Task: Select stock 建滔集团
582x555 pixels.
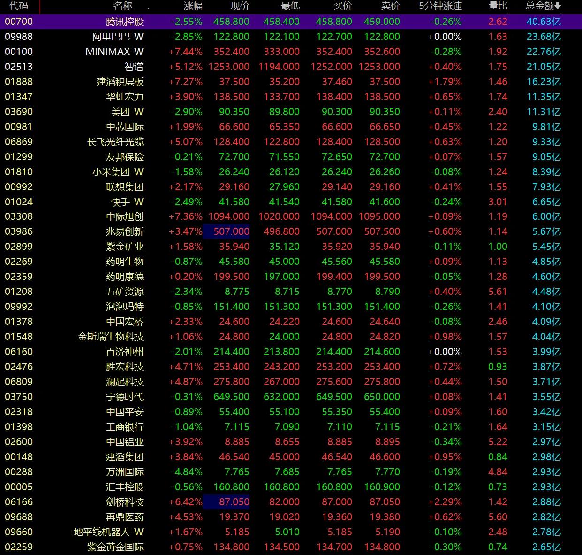Action: [x=125, y=457]
